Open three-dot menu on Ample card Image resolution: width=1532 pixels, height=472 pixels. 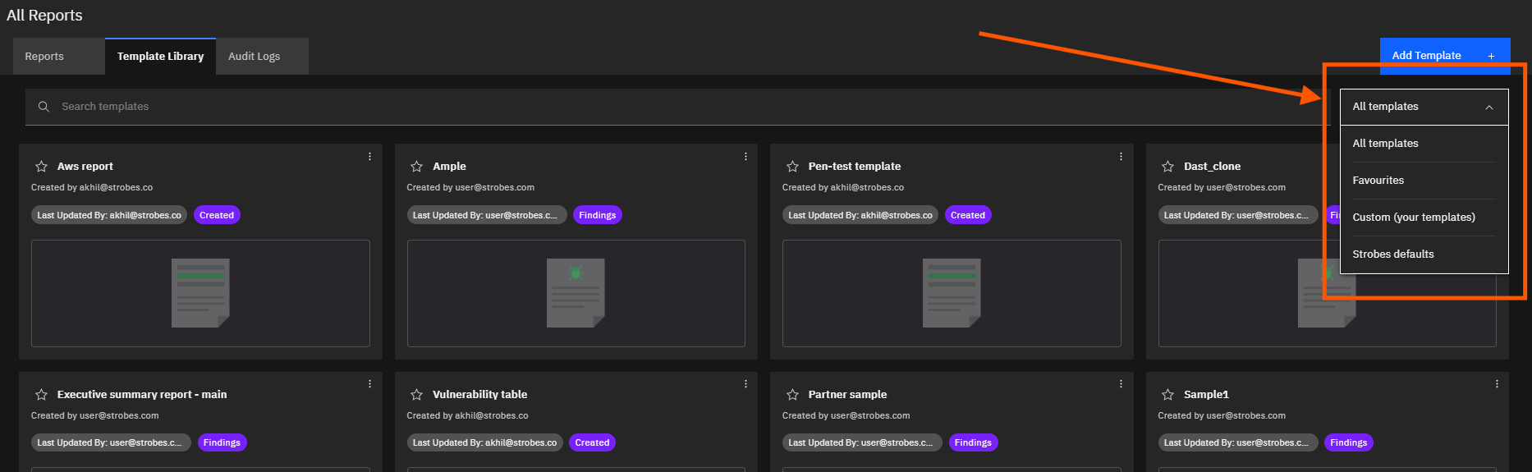(745, 156)
